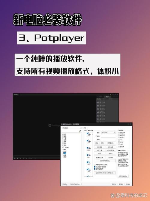This screenshot has width=150, height=201.
Task: Select the 3GP2 file type icon
Action: click(x=88, y=148)
